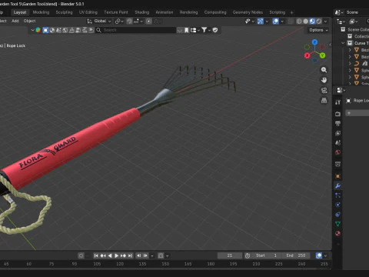Switch to solid viewport shading
The height and width of the screenshot is (277, 369).
[x=306, y=22]
